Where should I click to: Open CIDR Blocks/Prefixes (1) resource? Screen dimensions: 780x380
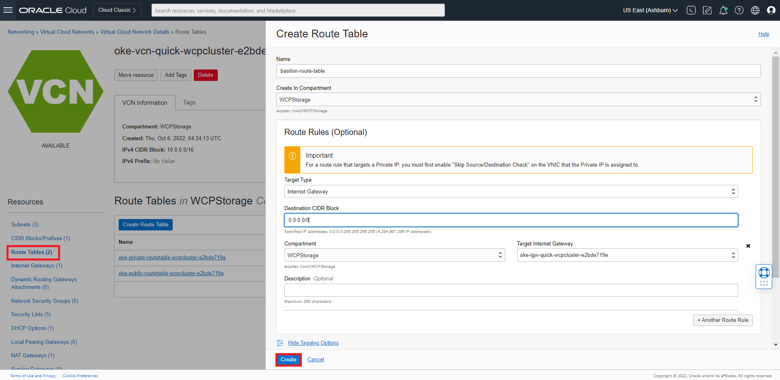41,238
